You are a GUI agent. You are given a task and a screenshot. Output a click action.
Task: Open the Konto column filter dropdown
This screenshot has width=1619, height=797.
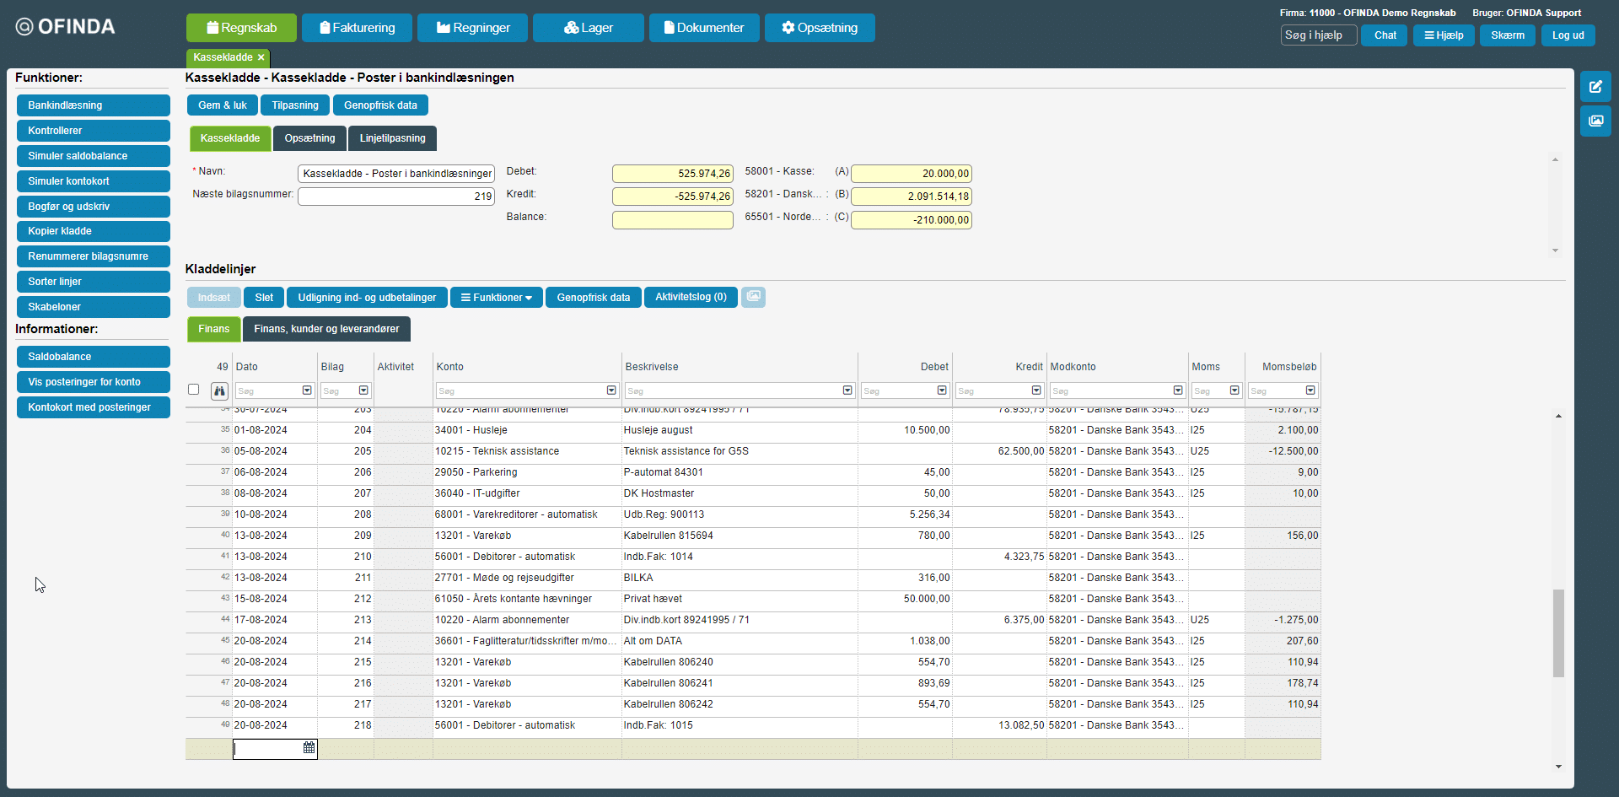point(611,390)
